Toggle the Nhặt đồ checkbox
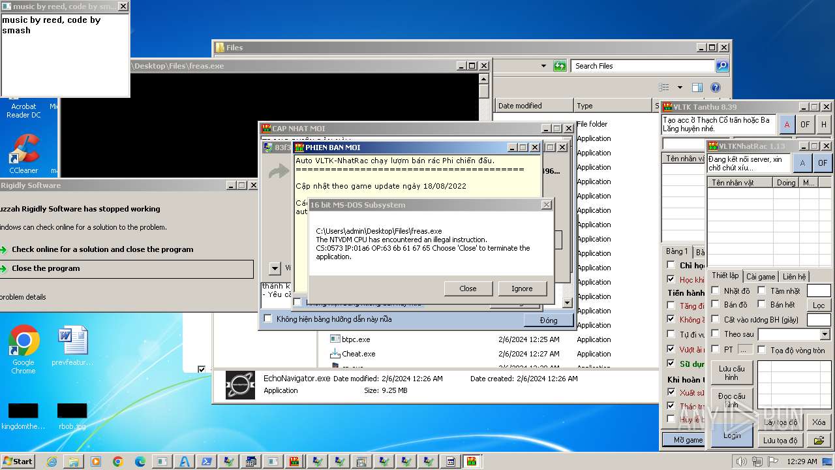This screenshot has width=835, height=470. [x=716, y=290]
